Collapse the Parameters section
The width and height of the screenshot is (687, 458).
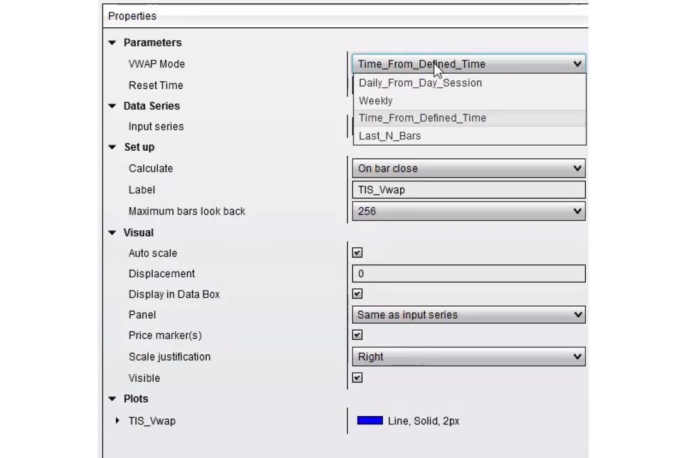(113, 43)
